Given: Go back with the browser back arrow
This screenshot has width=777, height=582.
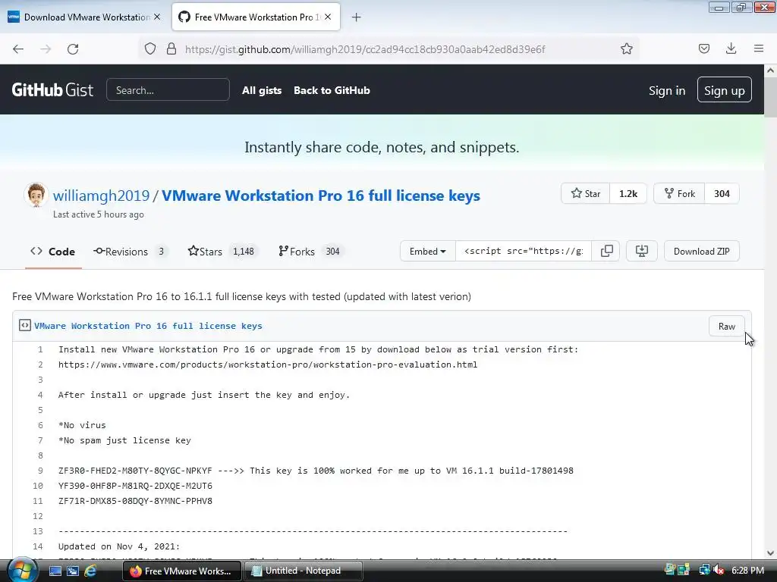Looking at the screenshot, I should click(x=18, y=49).
